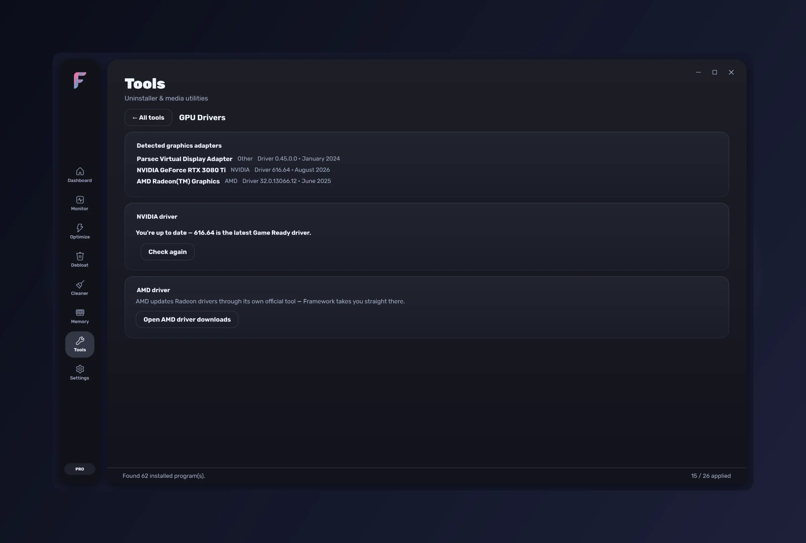Click the GPU Drivers heading
The height and width of the screenshot is (543, 806).
[x=202, y=118]
